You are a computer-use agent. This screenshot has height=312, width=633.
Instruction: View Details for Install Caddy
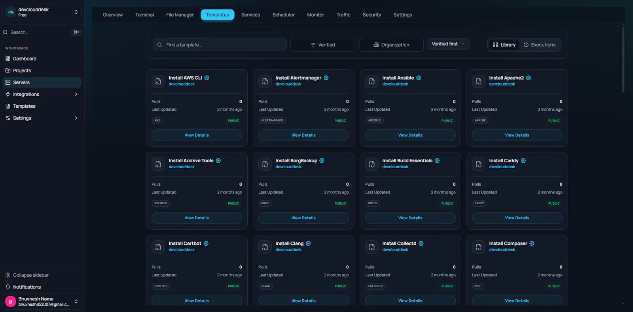click(517, 218)
